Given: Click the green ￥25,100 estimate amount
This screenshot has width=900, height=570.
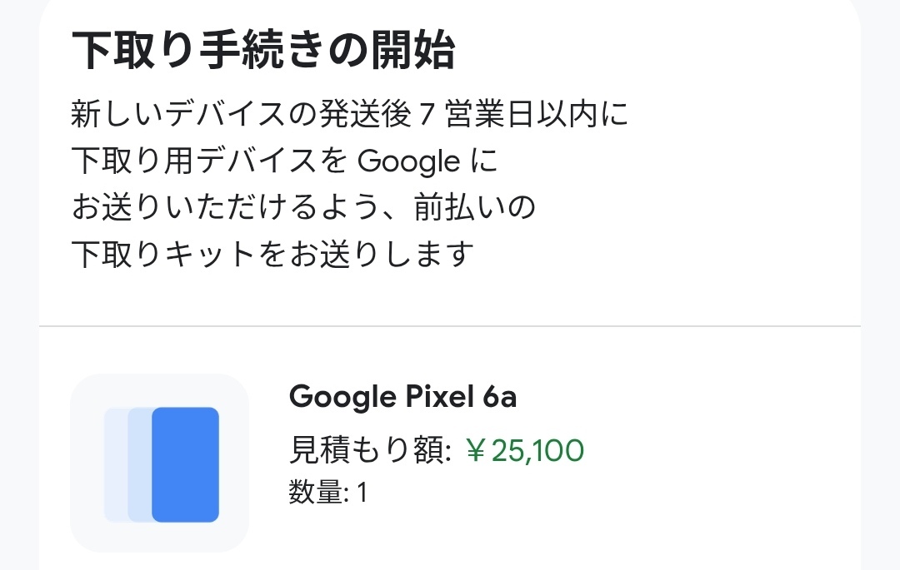Looking at the screenshot, I should coord(525,450).
